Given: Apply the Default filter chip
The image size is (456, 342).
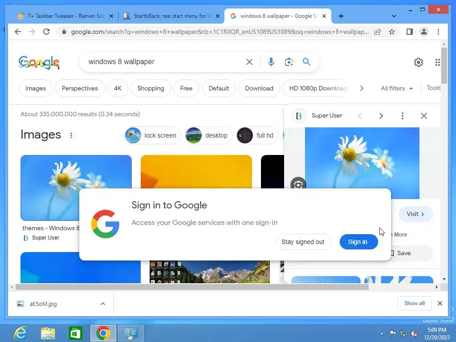Looking at the screenshot, I should [219, 88].
